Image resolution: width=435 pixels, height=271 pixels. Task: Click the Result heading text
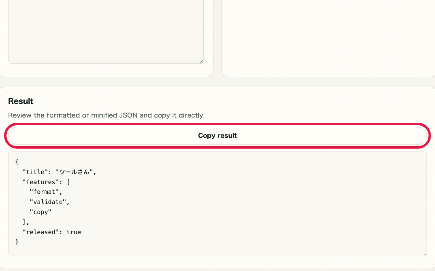[21, 101]
